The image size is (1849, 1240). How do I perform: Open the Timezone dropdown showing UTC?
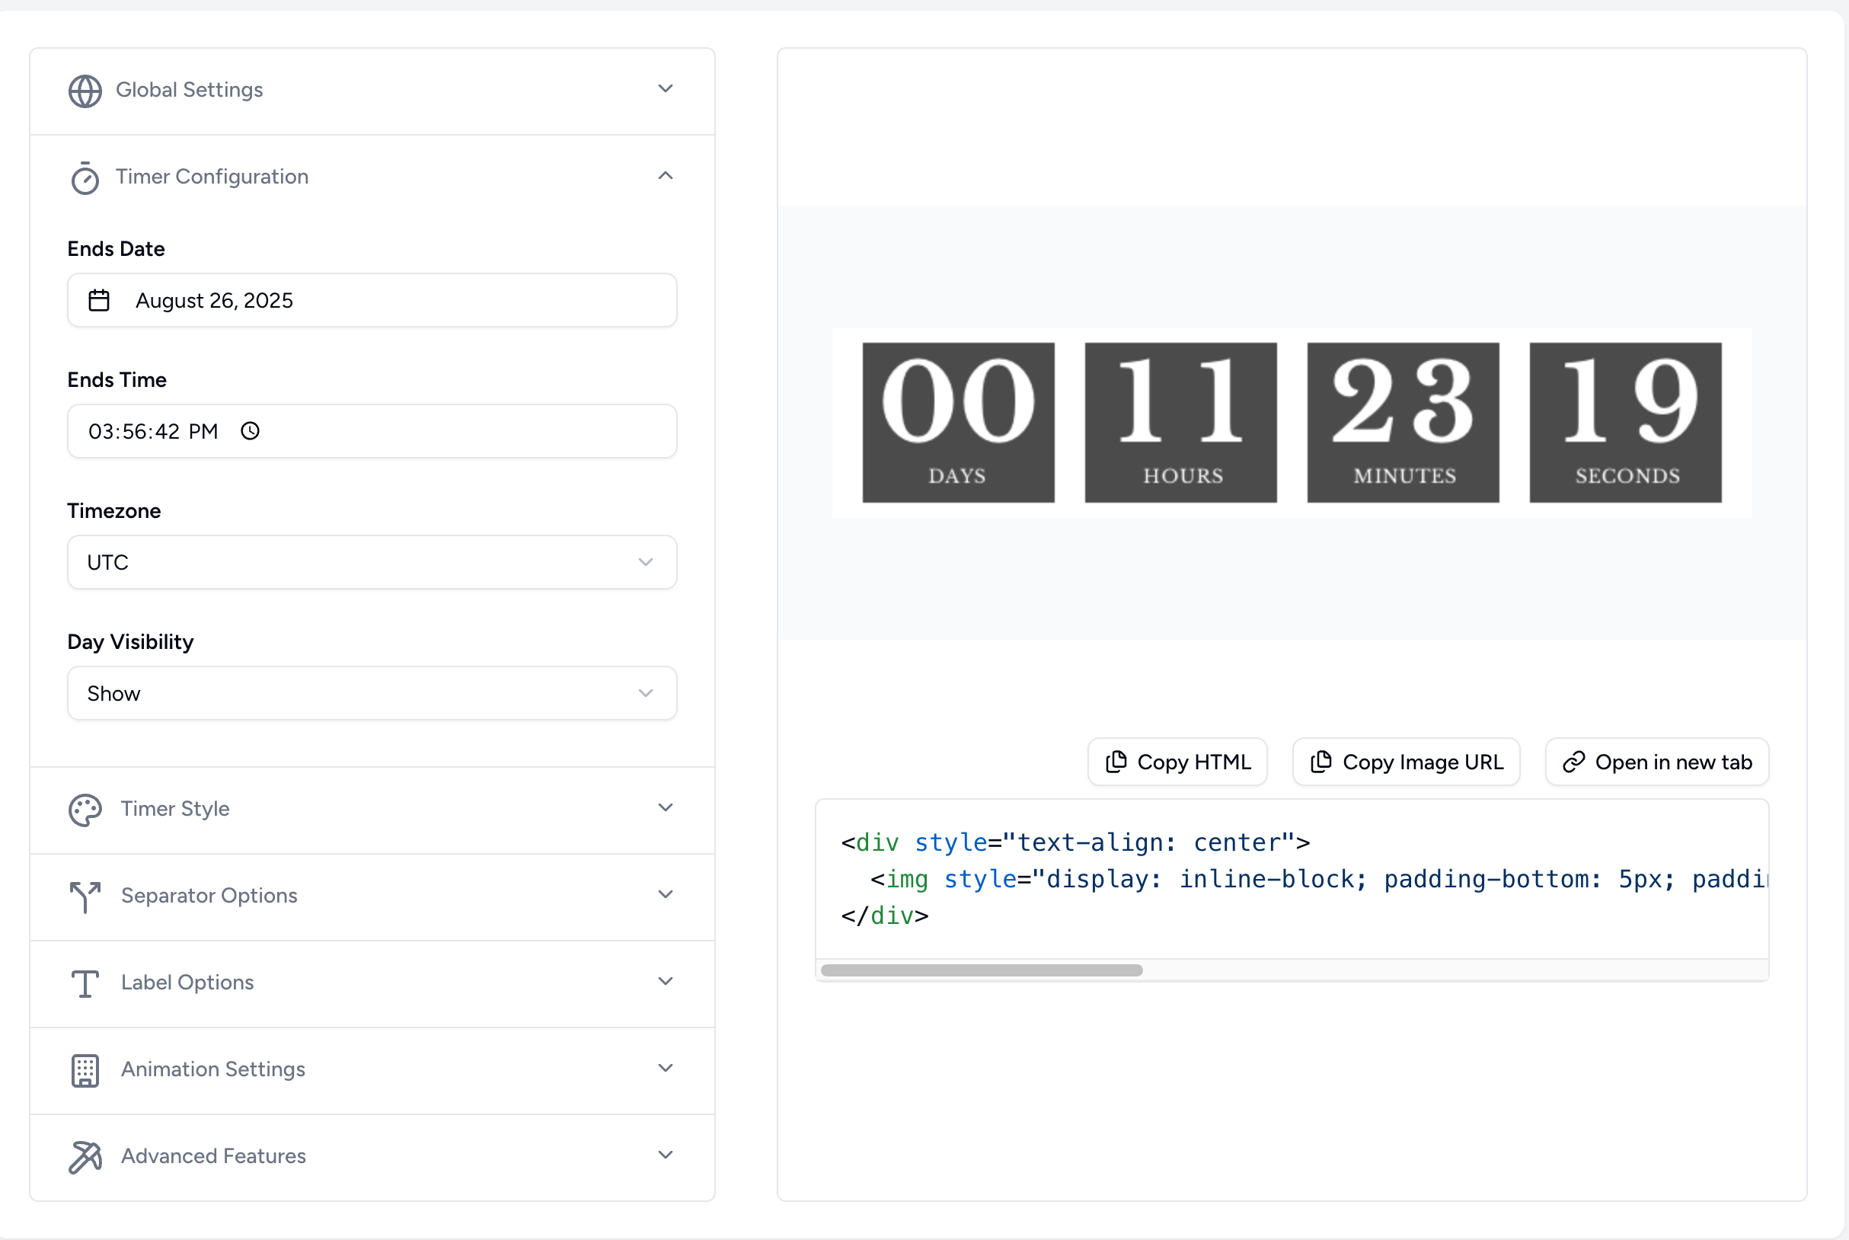[x=372, y=562]
